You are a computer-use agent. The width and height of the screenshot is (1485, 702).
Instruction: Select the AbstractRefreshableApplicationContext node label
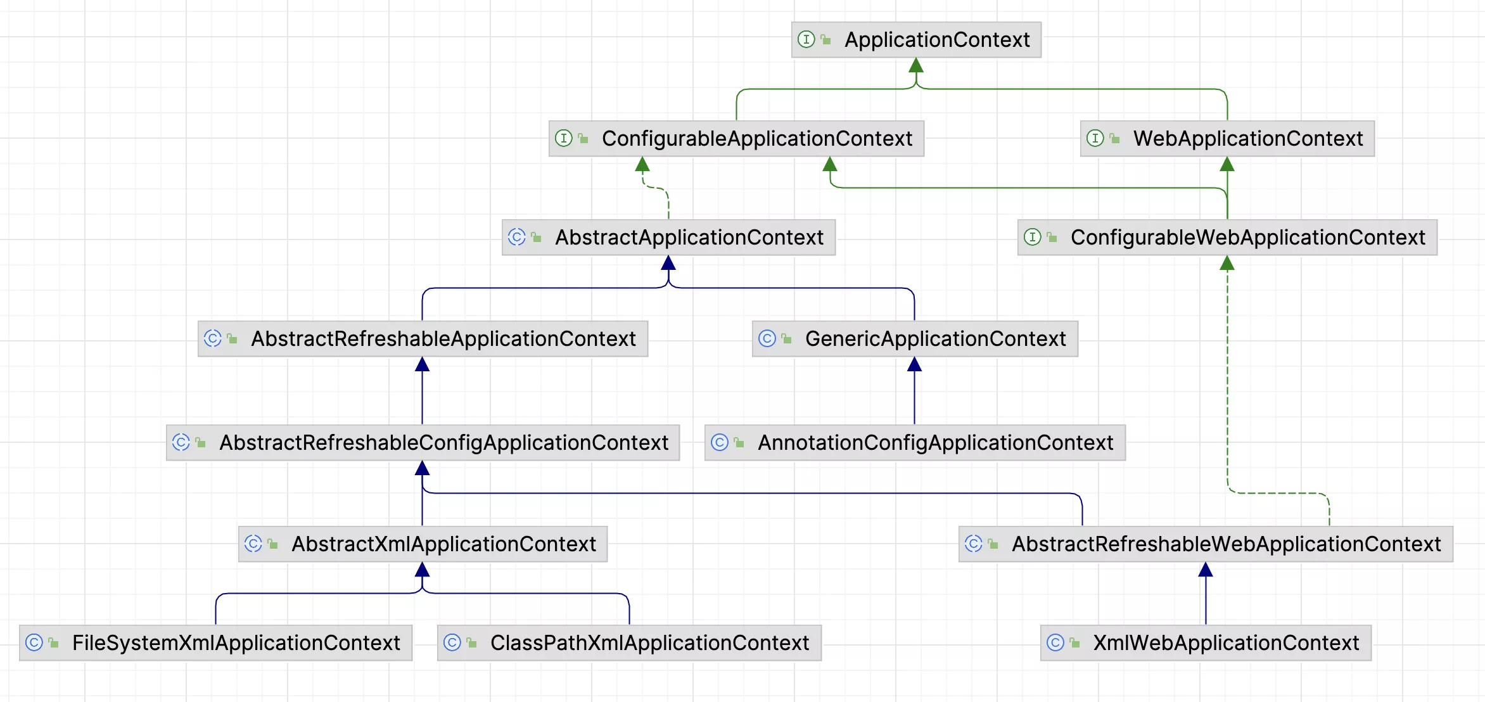(x=443, y=339)
